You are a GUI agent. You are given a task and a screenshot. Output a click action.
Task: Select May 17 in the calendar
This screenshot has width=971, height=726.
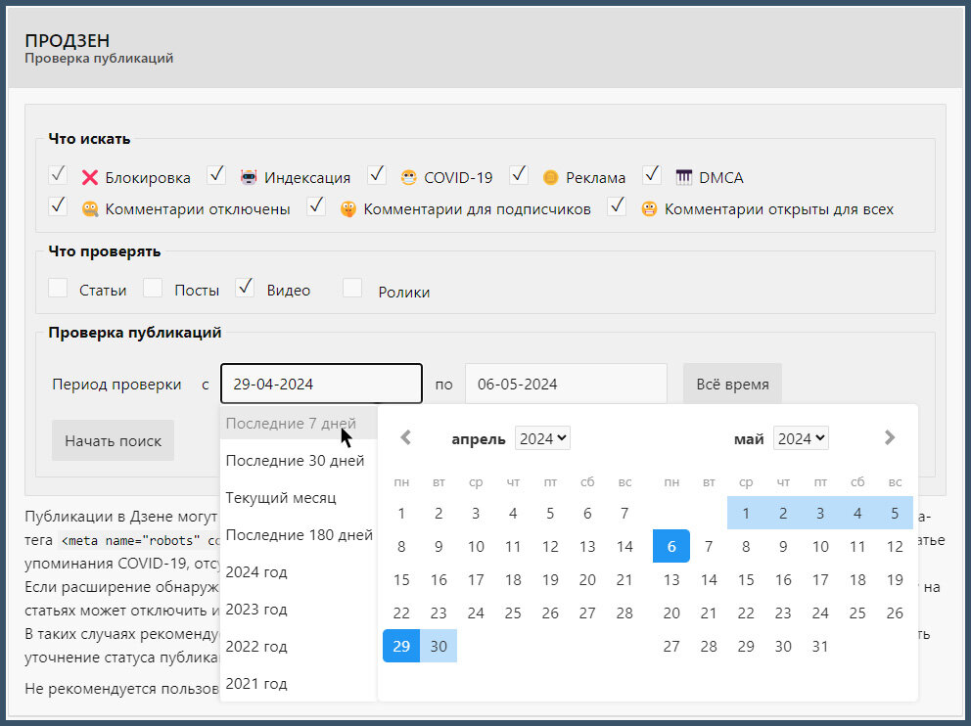820,580
